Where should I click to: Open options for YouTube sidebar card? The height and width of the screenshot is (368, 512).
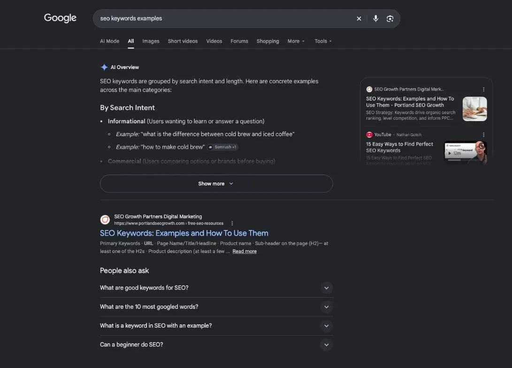point(483,135)
